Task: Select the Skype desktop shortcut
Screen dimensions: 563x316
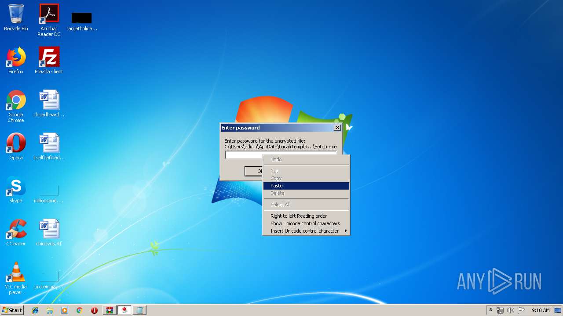Action: [16, 190]
